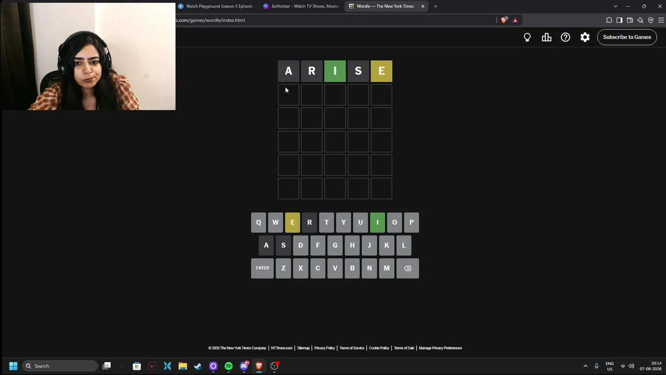This screenshot has height=375, width=666.
Task: Click the microphone icon in system tray
Action: (x=596, y=366)
